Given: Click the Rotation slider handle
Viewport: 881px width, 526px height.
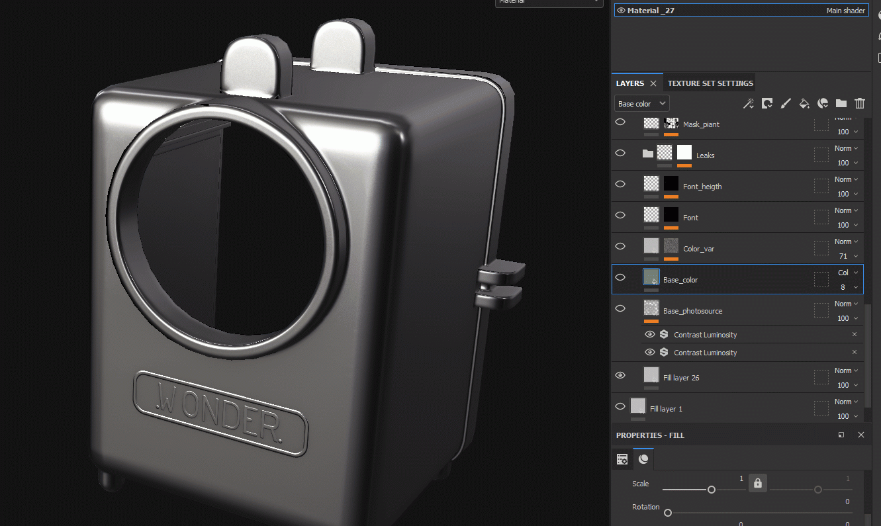Looking at the screenshot, I should (x=668, y=513).
